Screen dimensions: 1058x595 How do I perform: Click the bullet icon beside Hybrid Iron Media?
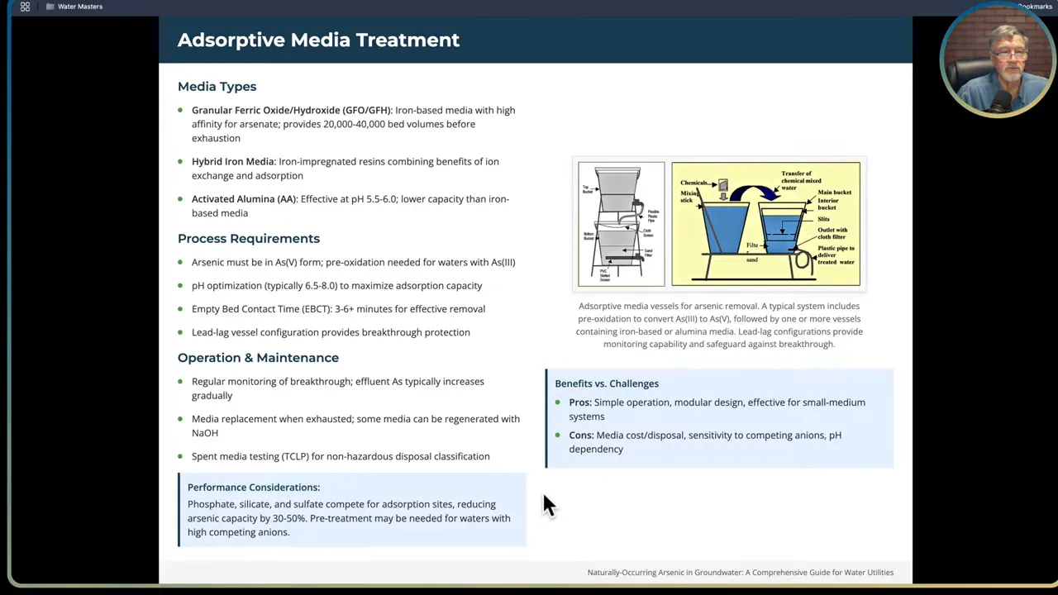pyautogui.click(x=180, y=162)
